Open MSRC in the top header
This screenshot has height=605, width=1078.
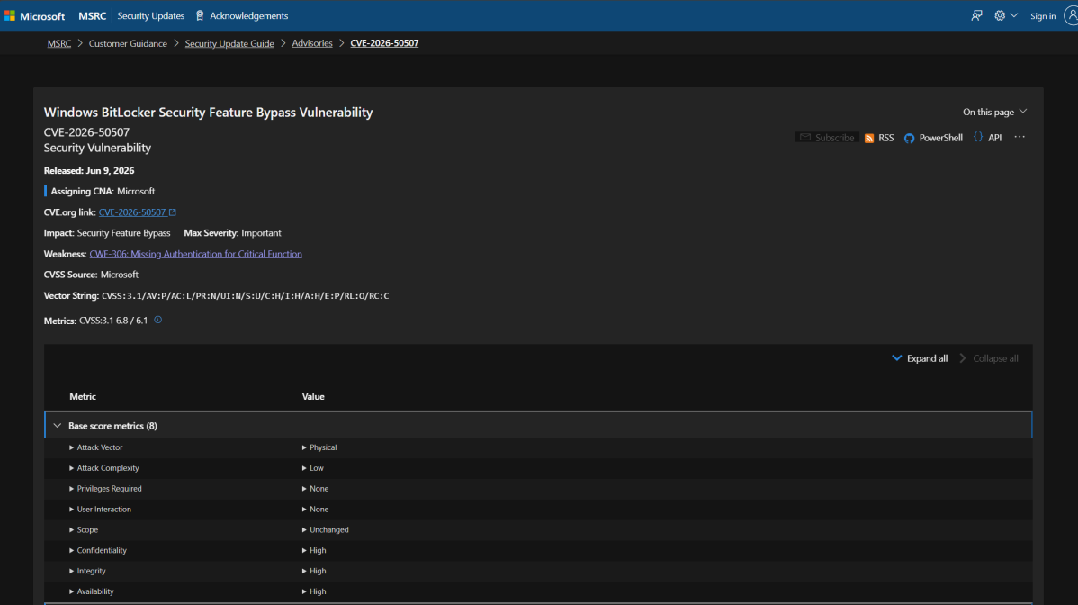[92, 16]
